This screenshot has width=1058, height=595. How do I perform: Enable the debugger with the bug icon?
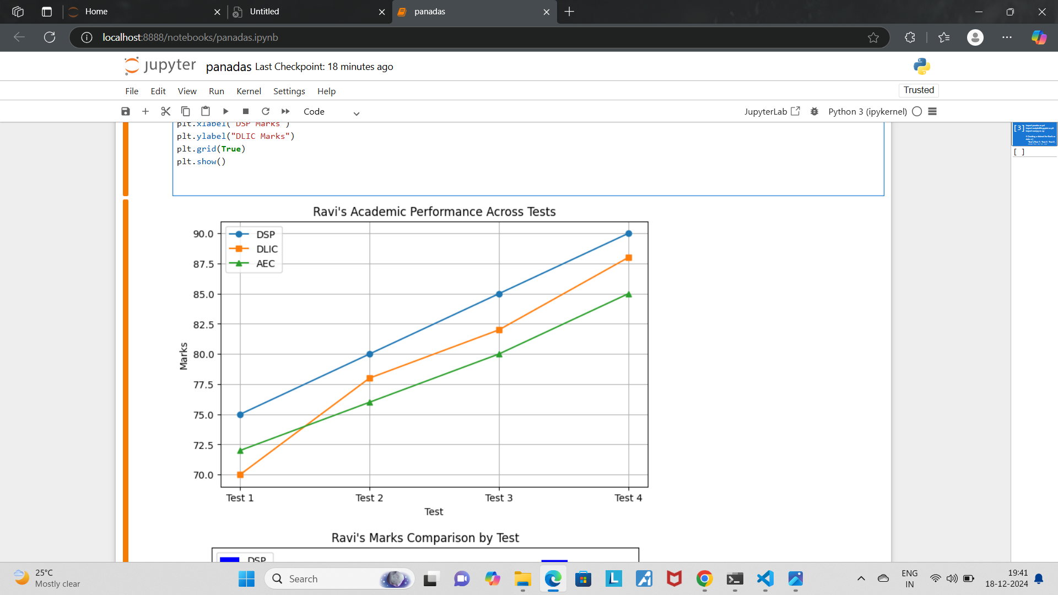tap(814, 111)
